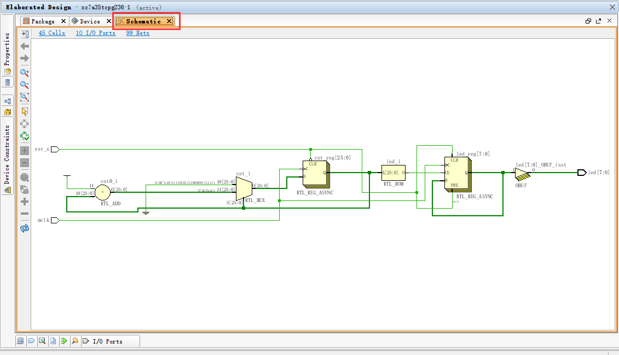Click the gray minus remove icon
This screenshot has height=355, width=619.
pyautogui.click(x=25, y=214)
